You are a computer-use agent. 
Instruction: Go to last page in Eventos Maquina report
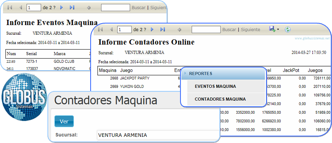72,8
